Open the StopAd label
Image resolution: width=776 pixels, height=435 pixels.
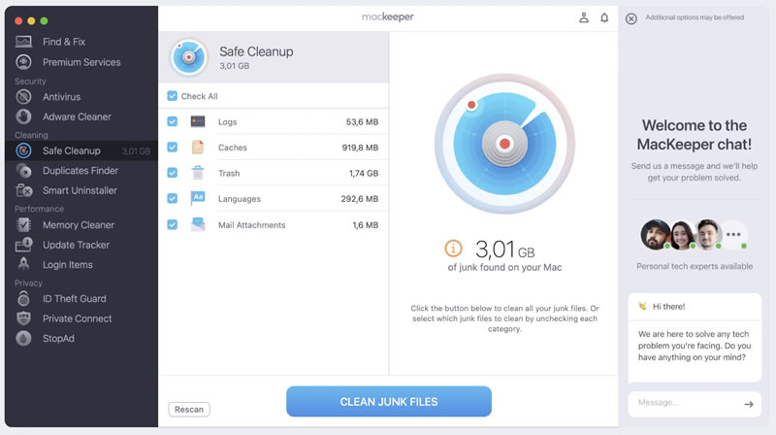coord(58,339)
